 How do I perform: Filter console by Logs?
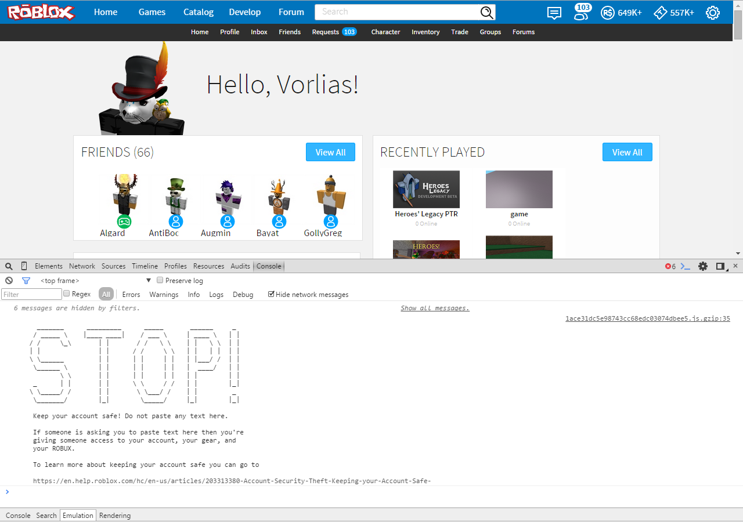click(217, 295)
